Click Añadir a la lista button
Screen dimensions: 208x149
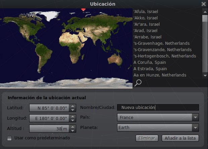click(180, 138)
